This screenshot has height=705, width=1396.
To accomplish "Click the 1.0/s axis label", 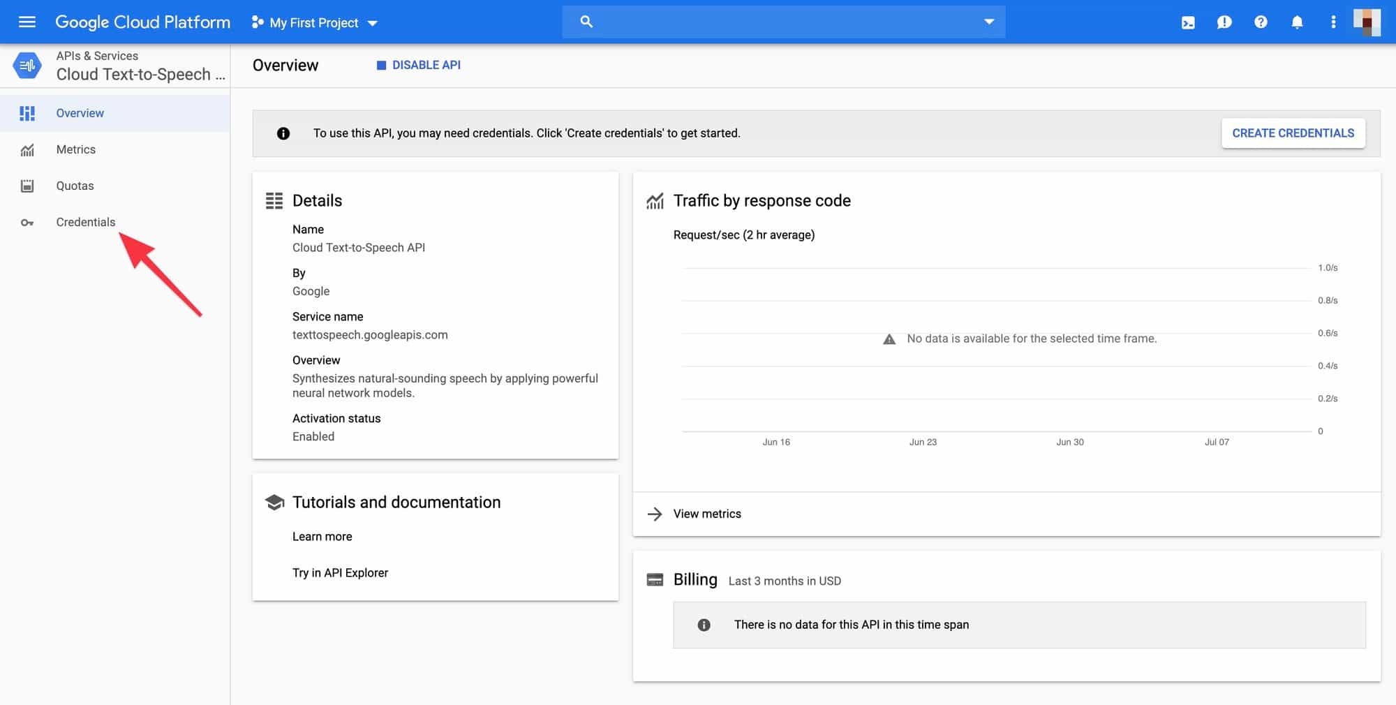I will (1328, 268).
